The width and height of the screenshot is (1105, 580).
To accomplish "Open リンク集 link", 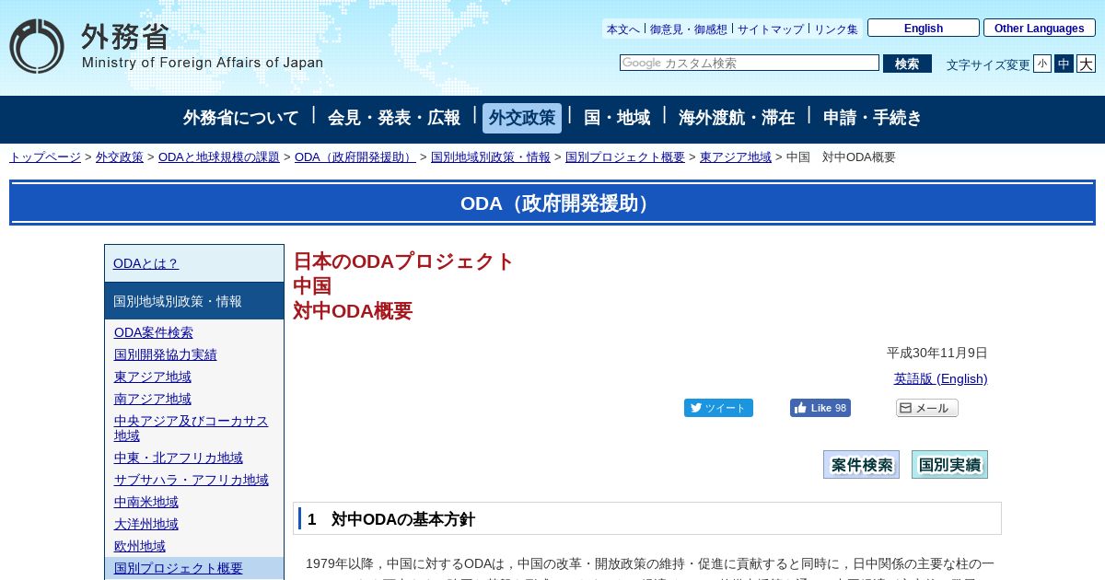I will coord(836,29).
